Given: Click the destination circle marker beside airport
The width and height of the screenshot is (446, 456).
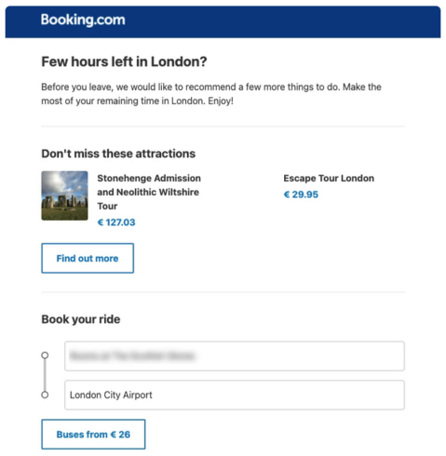Looking at the screenshot, I should pyautogui.click(x=45, y=395).
